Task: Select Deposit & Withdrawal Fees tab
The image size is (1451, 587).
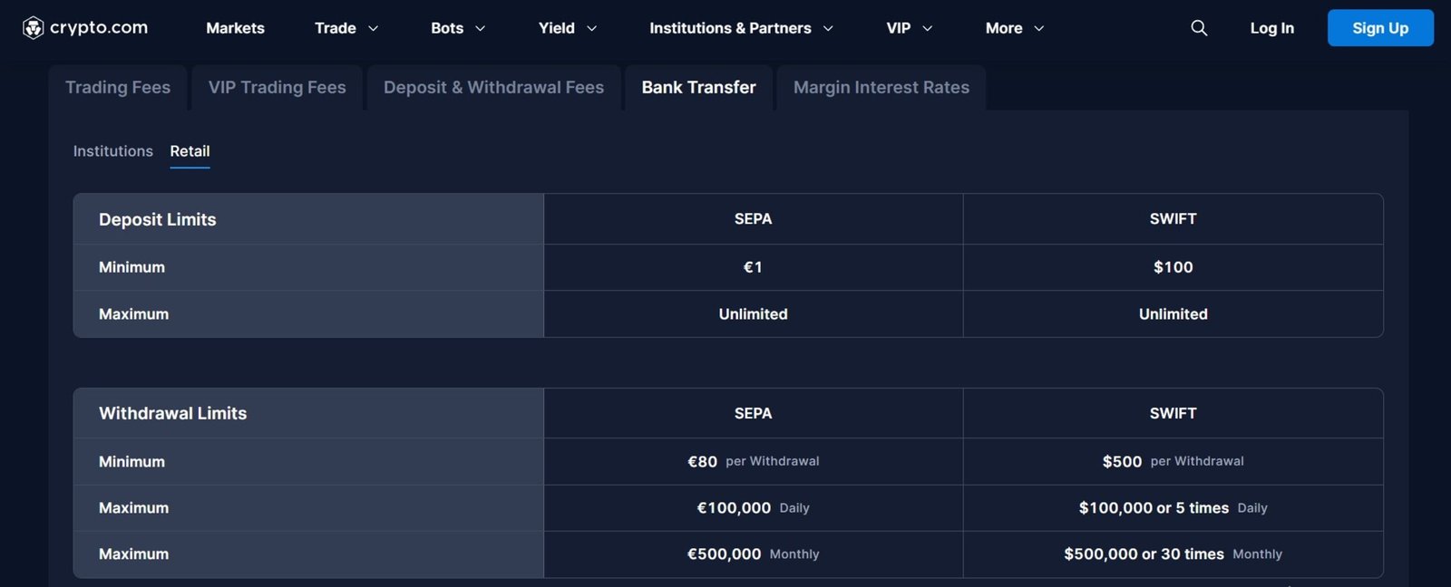Action: pos(493,88)
